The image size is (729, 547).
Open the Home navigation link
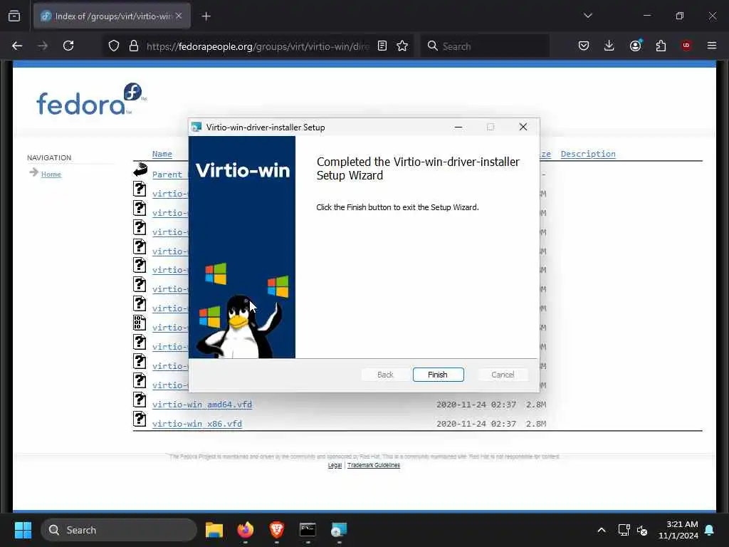[51, 174]
